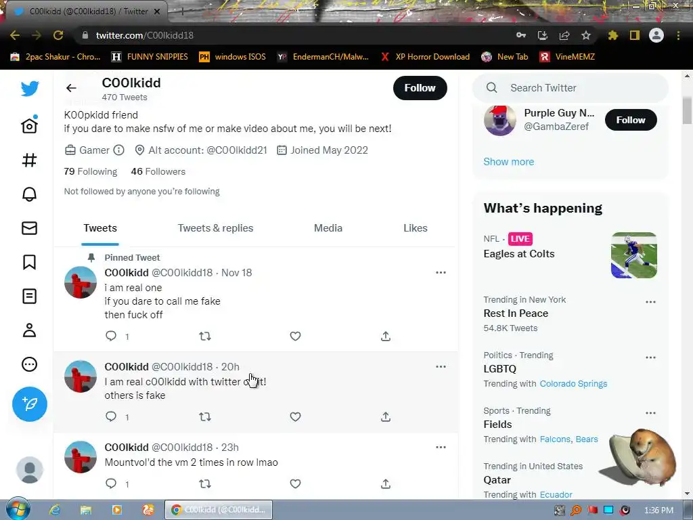This screenshot has width=693, height=520.
Task: Open the Falcons trending link
Action: coord(555,439)
